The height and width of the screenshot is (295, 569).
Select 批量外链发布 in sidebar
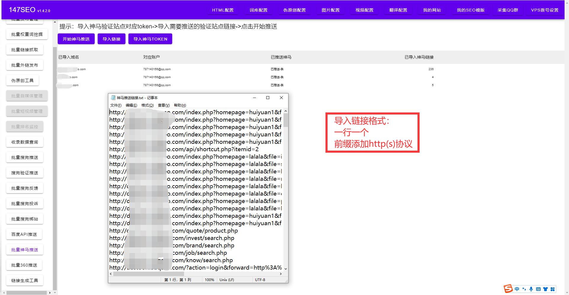25,65
